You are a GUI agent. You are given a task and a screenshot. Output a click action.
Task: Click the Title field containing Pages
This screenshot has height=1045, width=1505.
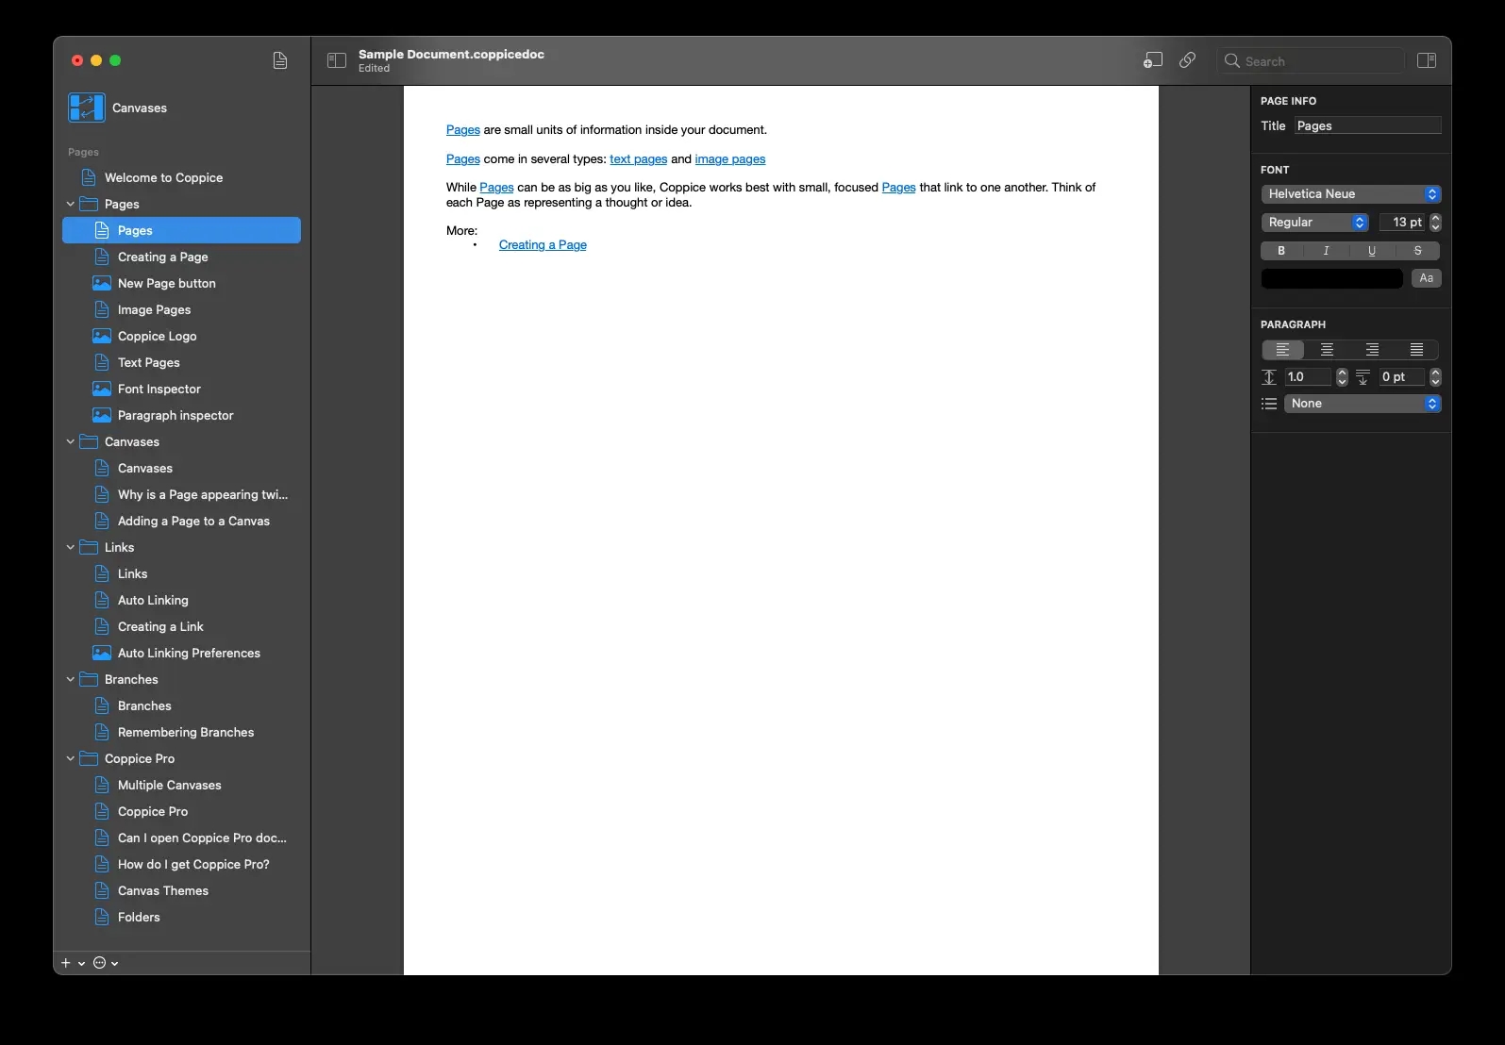(1368, 125)
